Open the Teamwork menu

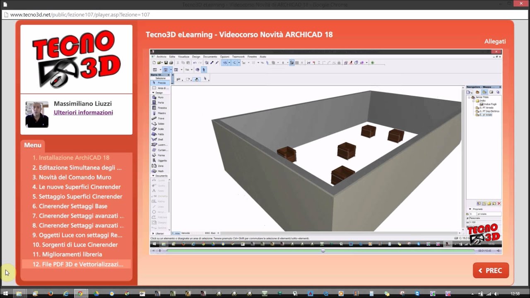(238, 57)
